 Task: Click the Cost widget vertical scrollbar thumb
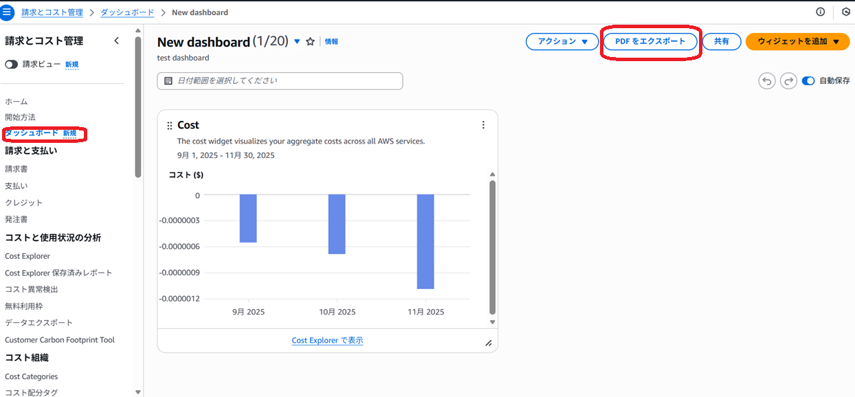[x=492, y=247]
